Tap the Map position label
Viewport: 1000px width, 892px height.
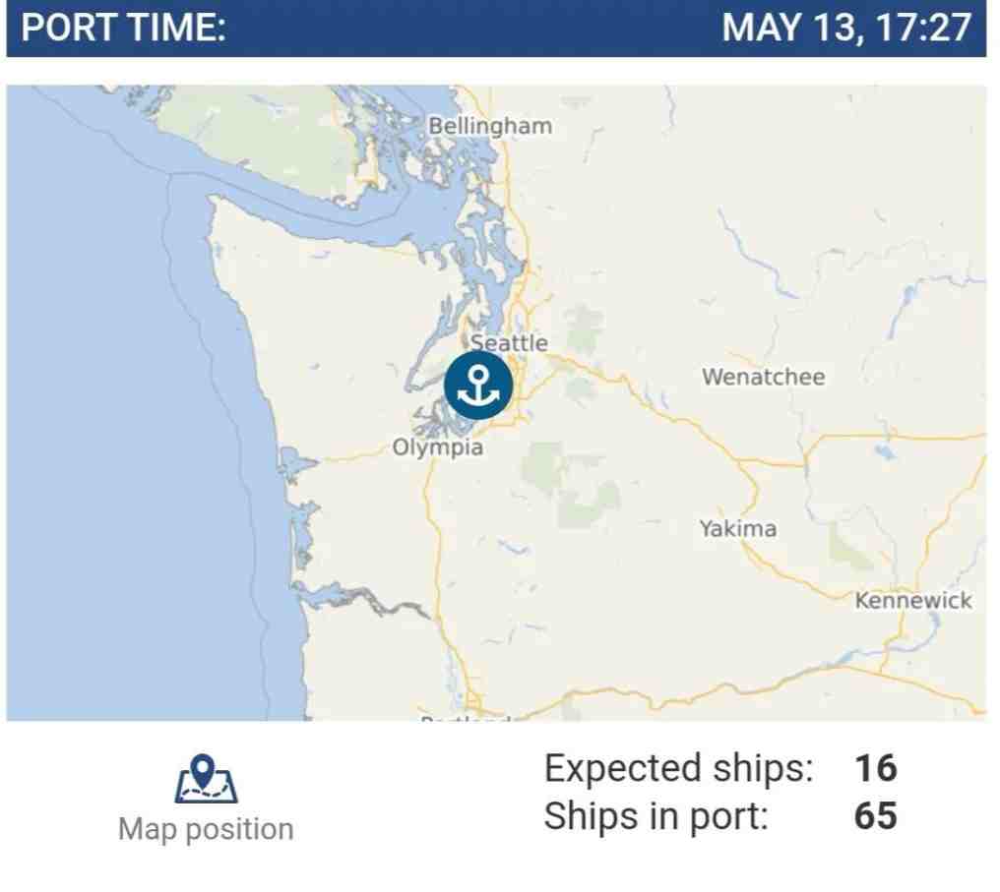pos(206,830)
